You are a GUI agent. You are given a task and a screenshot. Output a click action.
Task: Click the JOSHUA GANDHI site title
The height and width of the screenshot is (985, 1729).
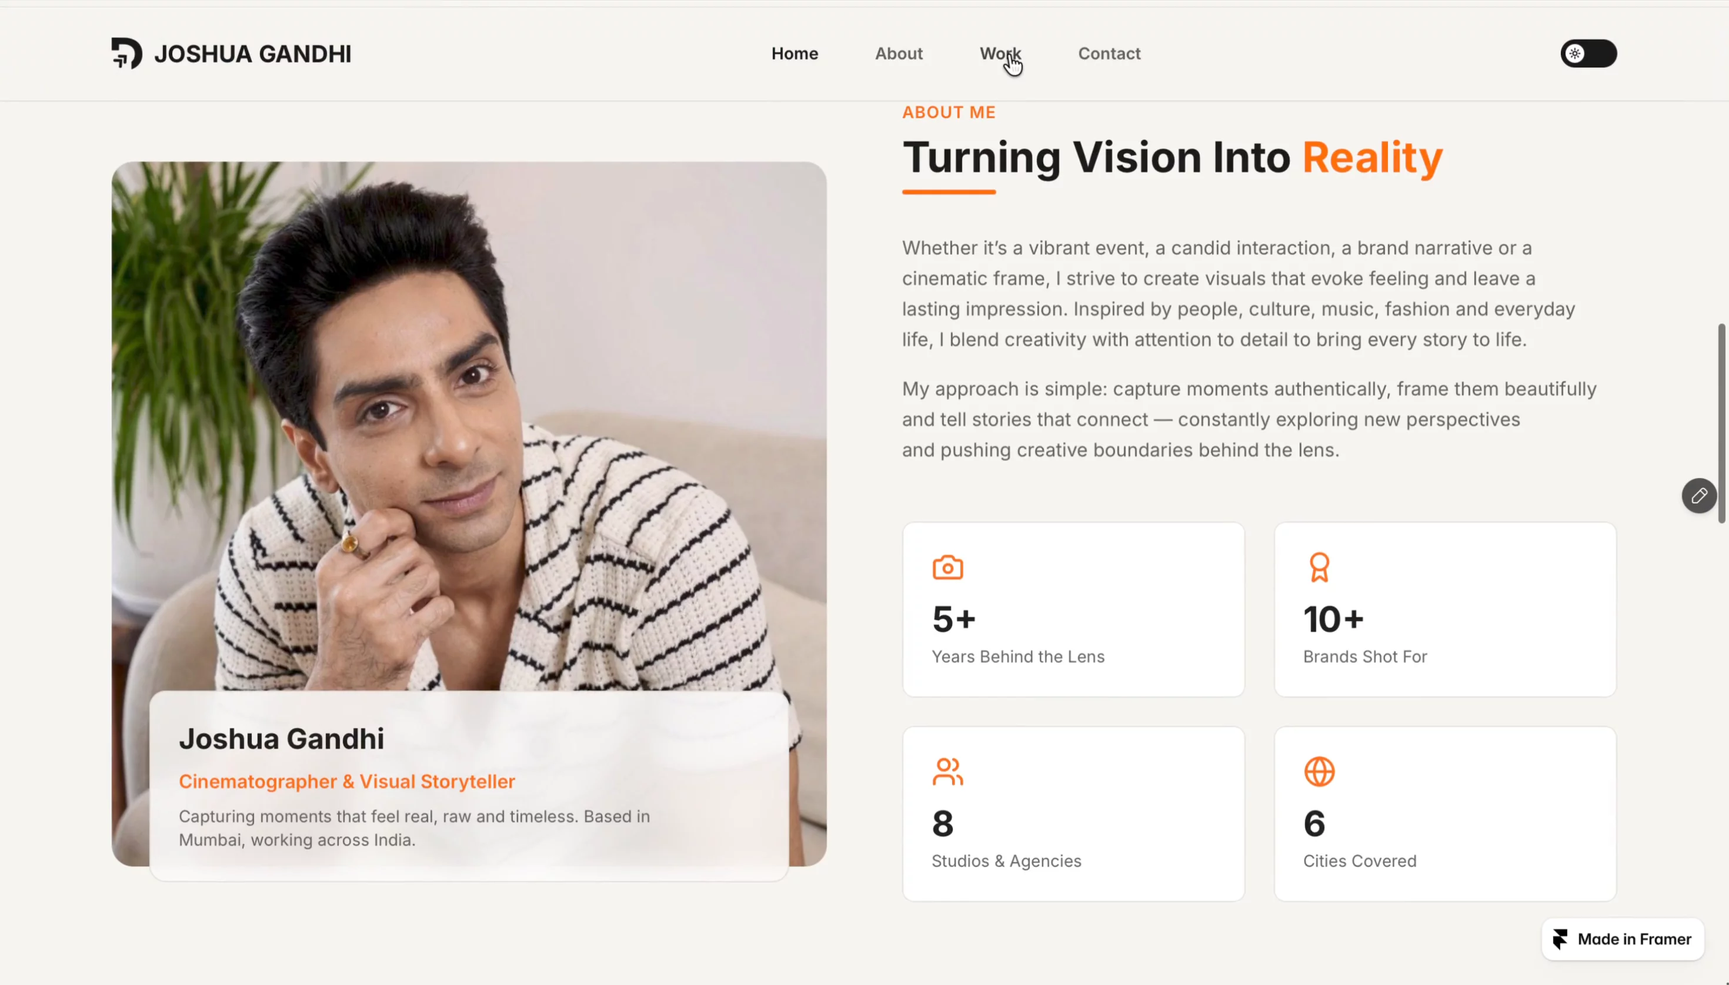[x=252, y=53]
